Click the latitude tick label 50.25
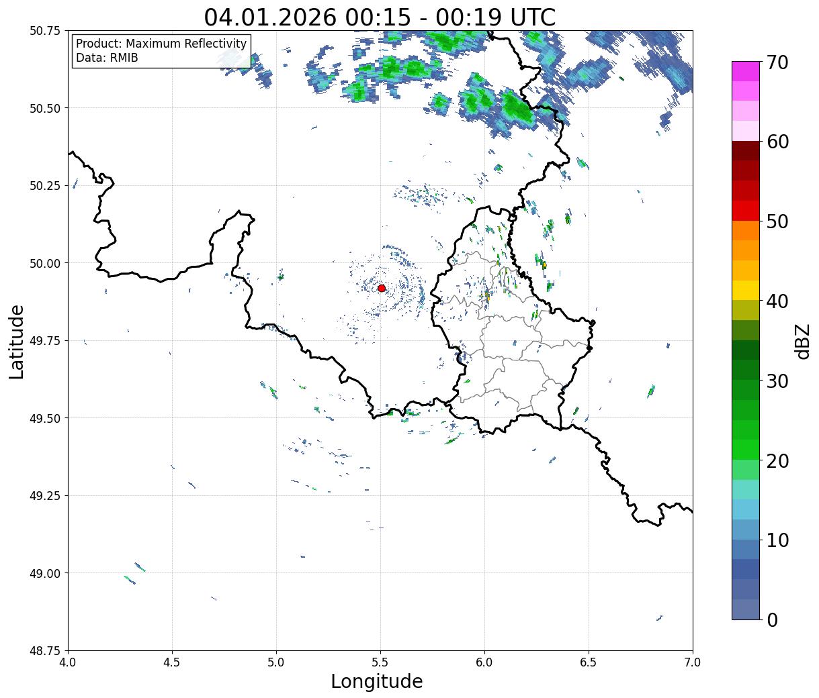This screenshot has width=819, height=698. [45, 186]
